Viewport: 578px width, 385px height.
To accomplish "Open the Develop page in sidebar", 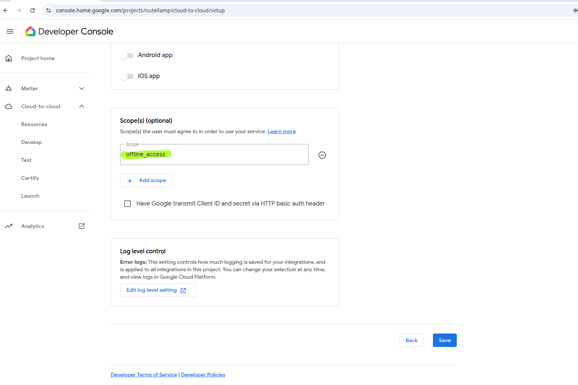I will 31,142.
